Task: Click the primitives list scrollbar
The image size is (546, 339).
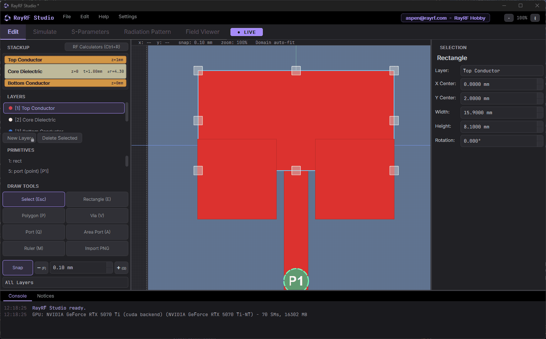Action: (127, 161)
